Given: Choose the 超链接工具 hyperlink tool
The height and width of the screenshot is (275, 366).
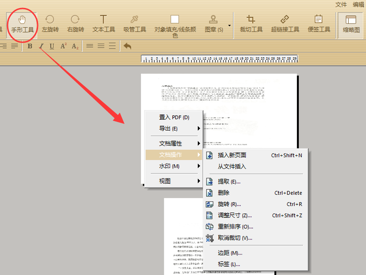Looking at the screenshot, I should [285, 24].
